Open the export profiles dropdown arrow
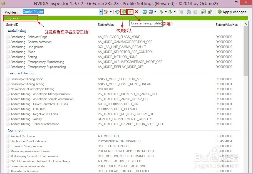 tap(166, 12)
